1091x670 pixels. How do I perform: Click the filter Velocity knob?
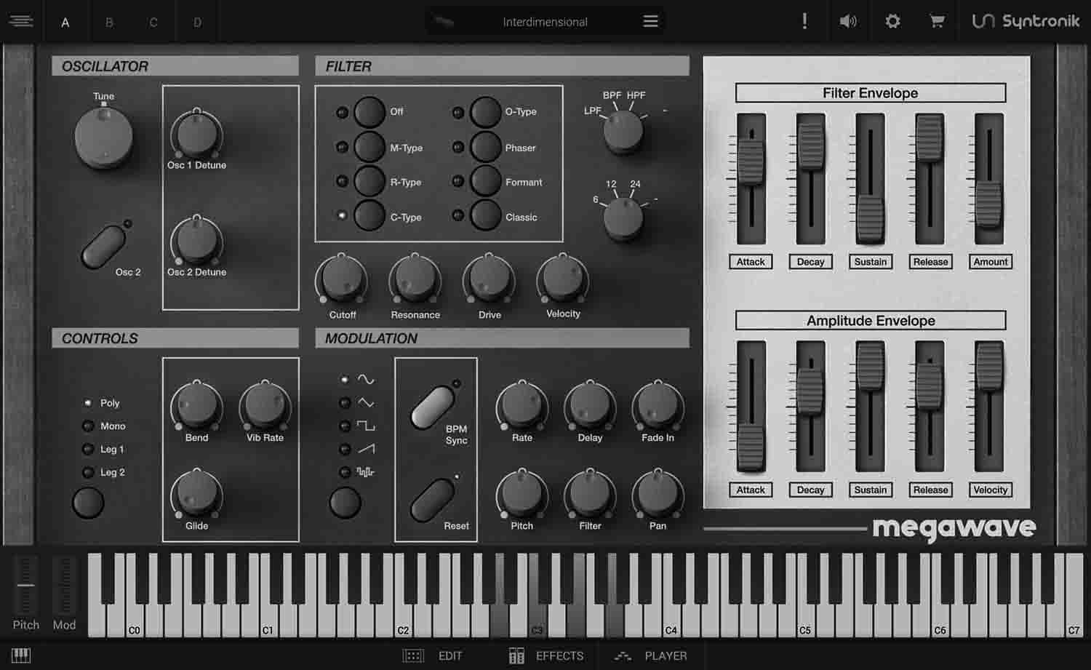[x=563, y=280]
